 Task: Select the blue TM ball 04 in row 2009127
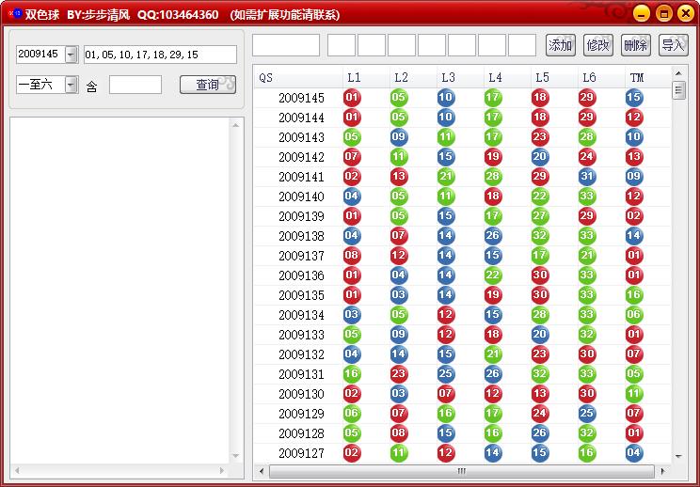coord(634,453)
